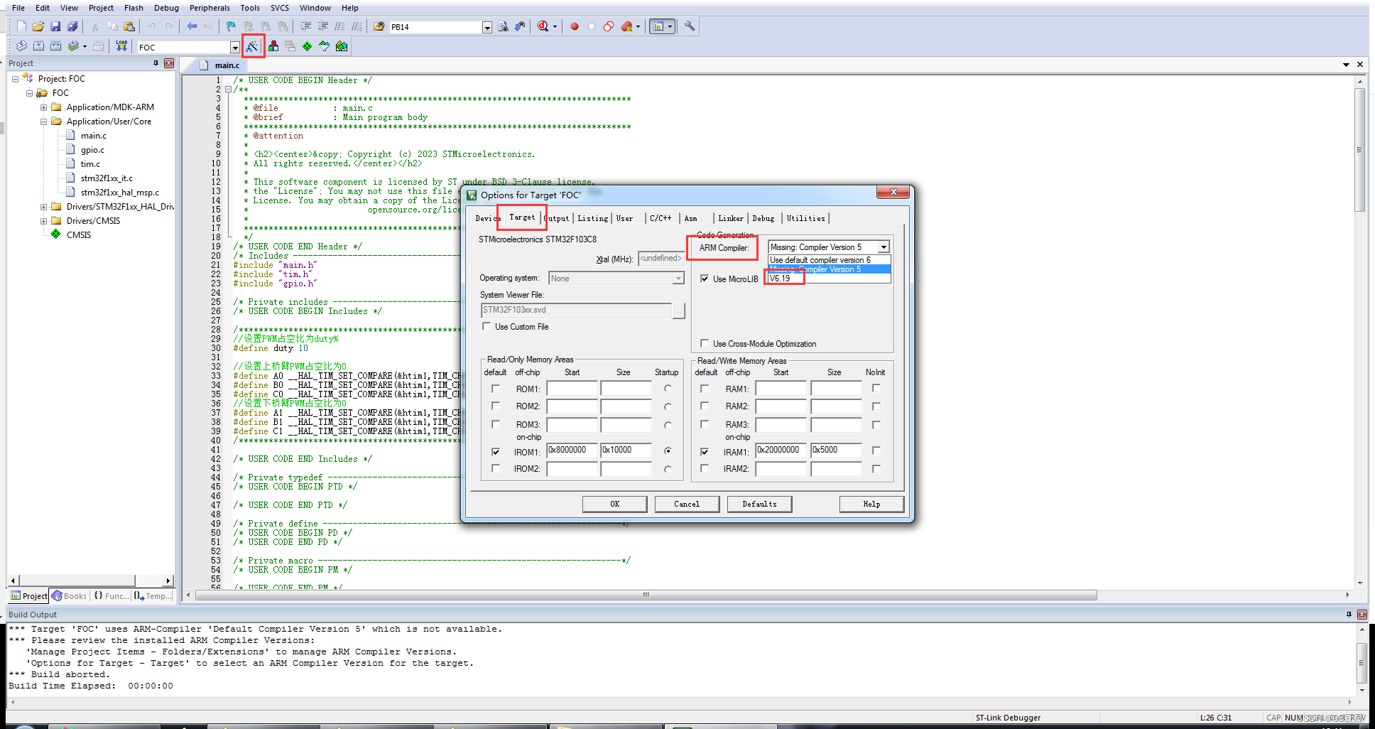1375x729 pixels.
Task: Check the IRAM1 NoInit checkbox
Action: (x=876, y=450)
